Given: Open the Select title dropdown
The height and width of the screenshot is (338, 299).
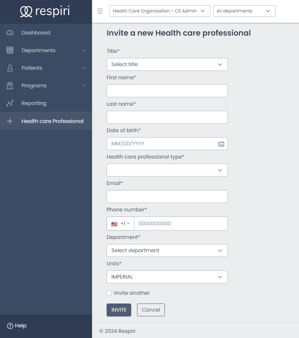Looking at the screenshot, I should 167,65.
